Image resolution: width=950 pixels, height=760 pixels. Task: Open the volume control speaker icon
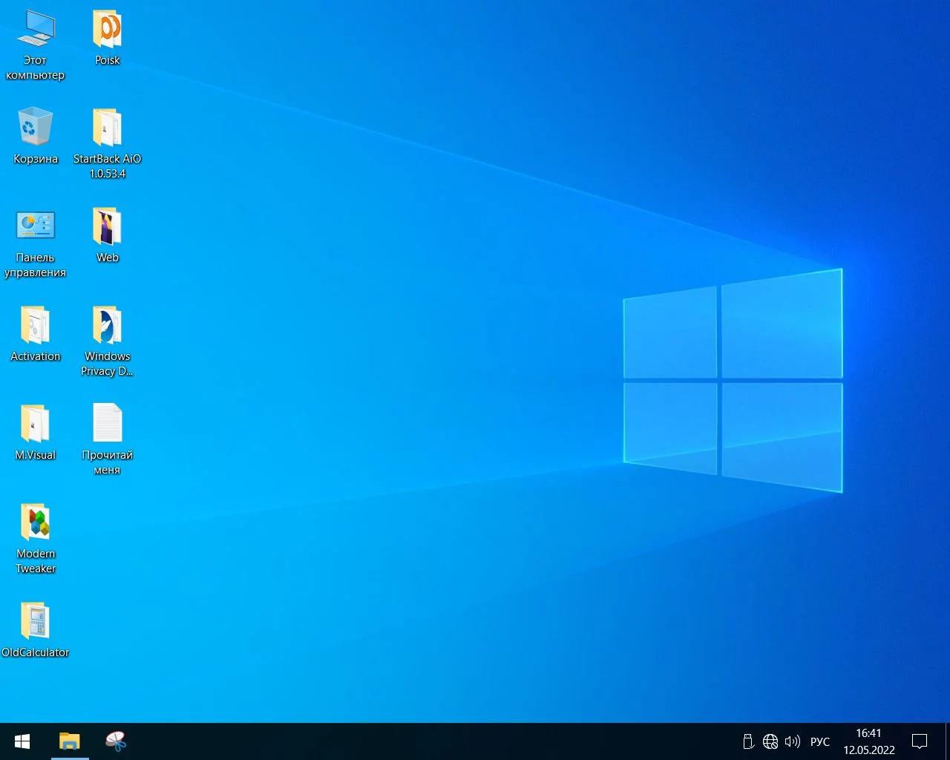pyautogui.click(x=793, y=741)
